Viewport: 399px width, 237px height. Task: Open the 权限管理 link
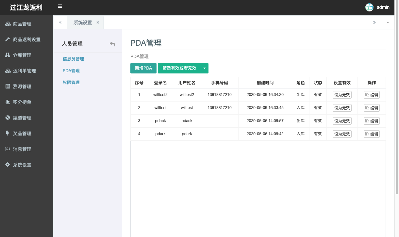coord(71,83)
